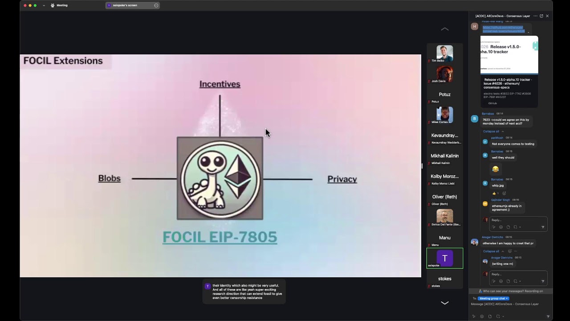Click the live caption text box
570x321 pixels.
click(x=244, y=292)
